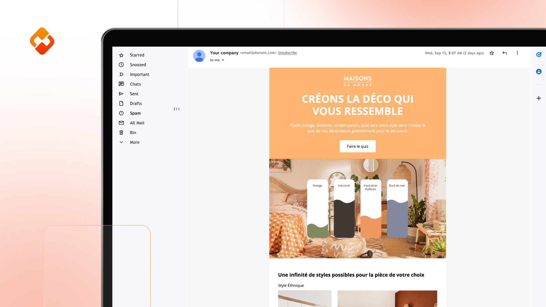The height and width of the screenshot is (307, 546).
Task: Click the Maisons du Monde logo
Action: tap(357, 81)
